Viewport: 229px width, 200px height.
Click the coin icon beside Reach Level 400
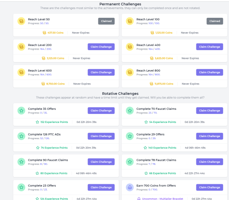point(130,47)
